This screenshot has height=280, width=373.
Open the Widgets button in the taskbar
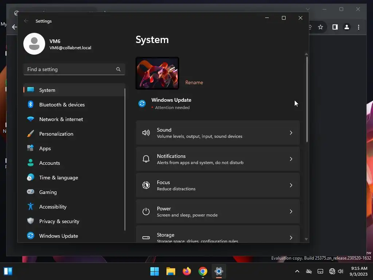click(8, 271)
